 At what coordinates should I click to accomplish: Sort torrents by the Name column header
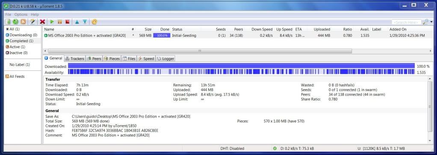click(x=49, y=29)
